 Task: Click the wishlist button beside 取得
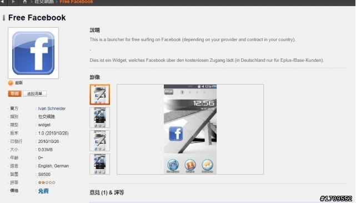coord(35,93)
